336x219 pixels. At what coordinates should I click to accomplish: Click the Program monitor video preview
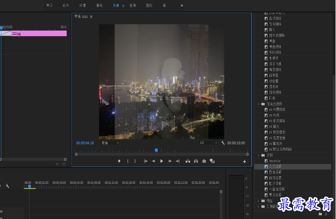click(161, 82)
